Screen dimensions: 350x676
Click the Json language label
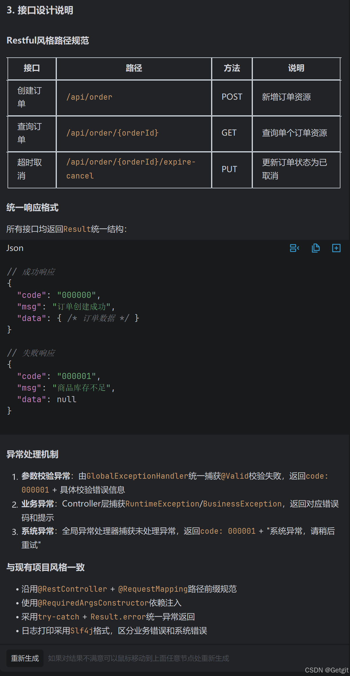point(15,248)
